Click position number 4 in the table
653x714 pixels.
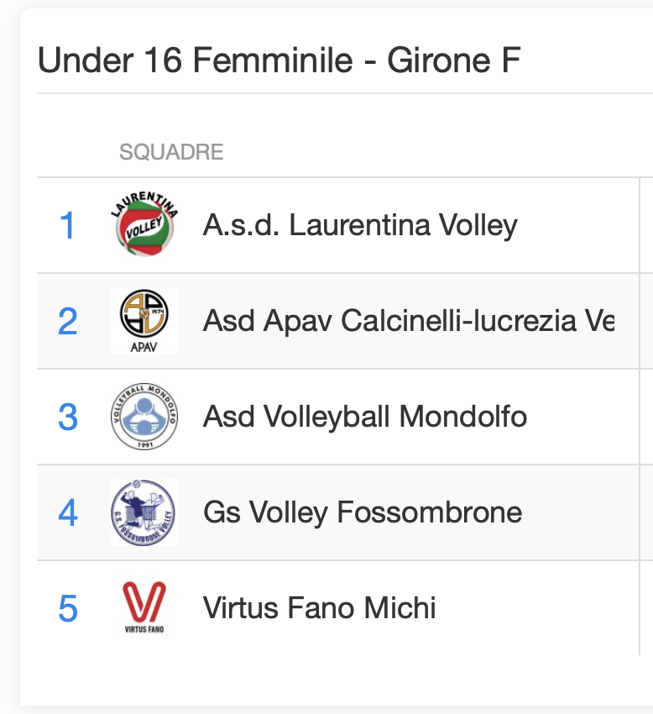(x=67, y=512)
